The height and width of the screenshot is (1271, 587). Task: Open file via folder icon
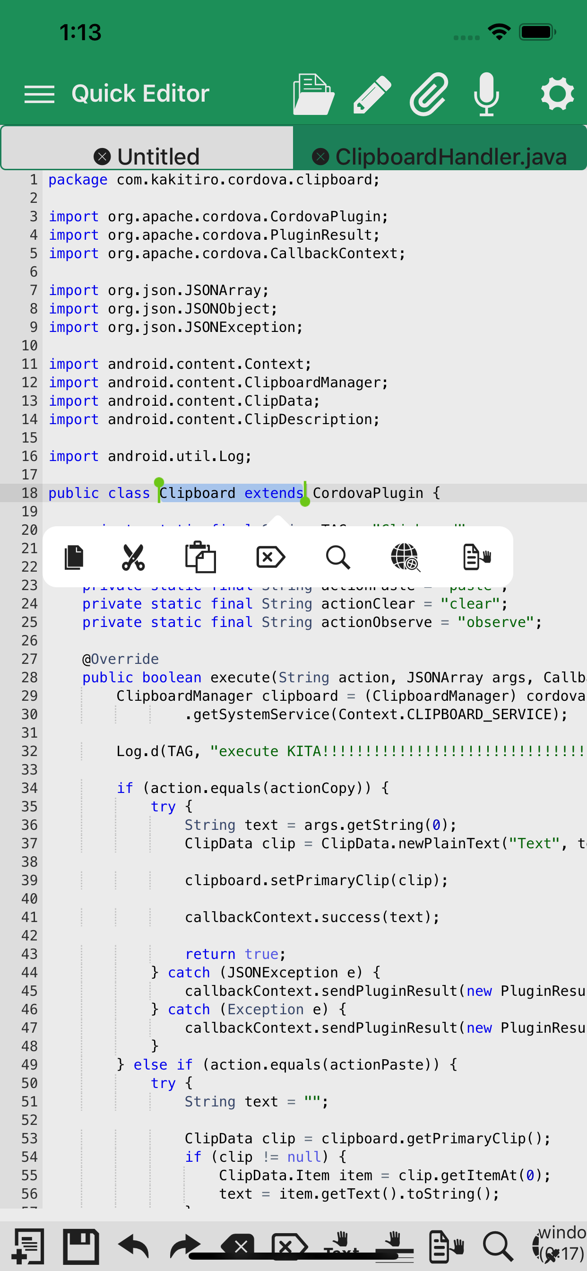314,94
